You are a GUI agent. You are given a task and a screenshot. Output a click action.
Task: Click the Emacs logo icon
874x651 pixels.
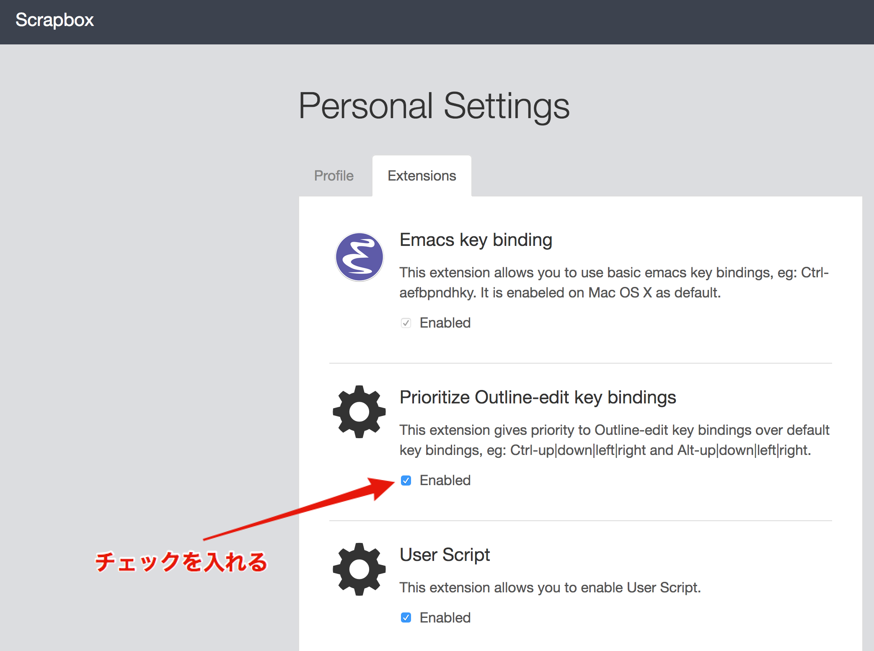coord(359,257)
